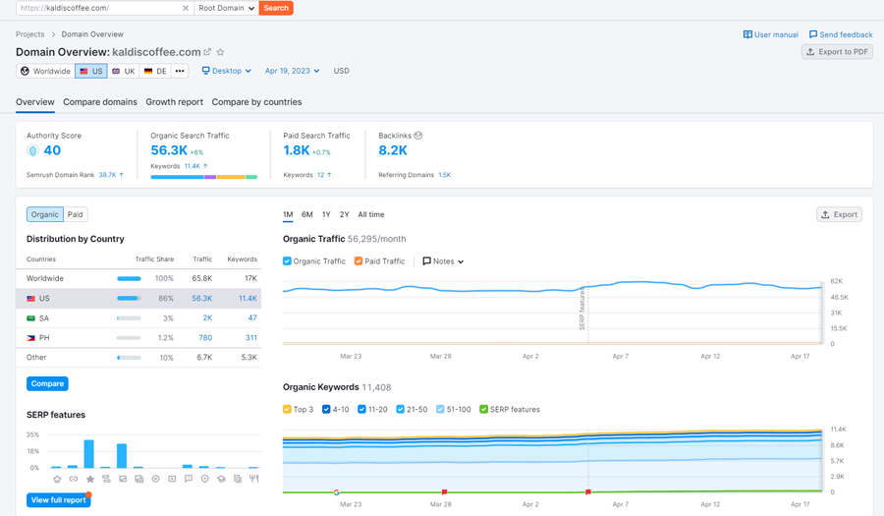Click the image SERP feature icon
884x516 pixels.
[123, 479]
